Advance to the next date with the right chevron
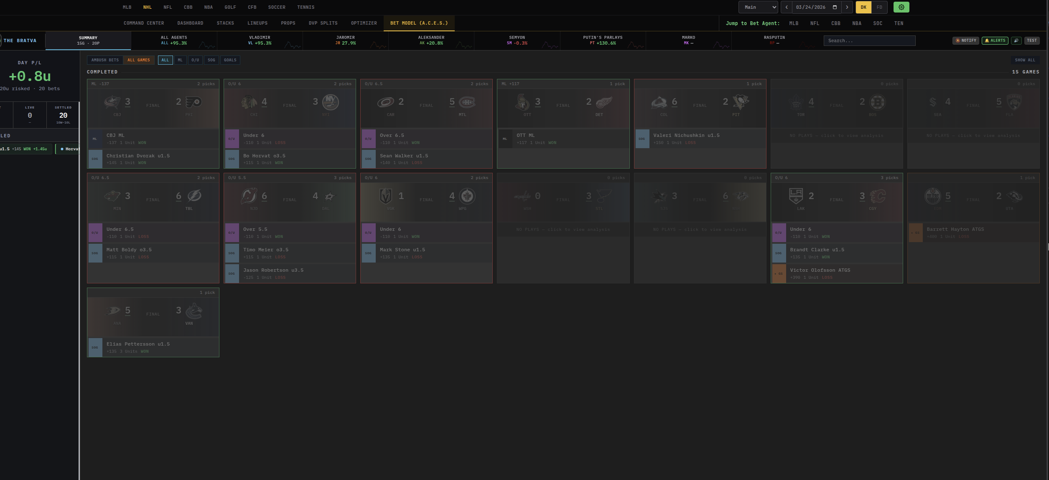The height and width of the screenshot is (480, 1049). click(847, 7)
